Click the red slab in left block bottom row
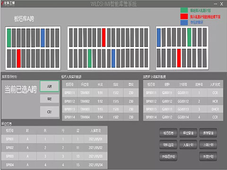Screen dimensions: 227x170 pyautogui.click(x=19, y=59)
